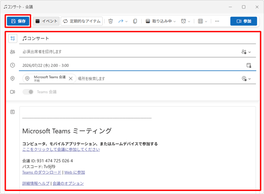The width and height of the screenshot is (264, 194).
Task: Click the copy icon in the toolbar
Action: point(135,21)
